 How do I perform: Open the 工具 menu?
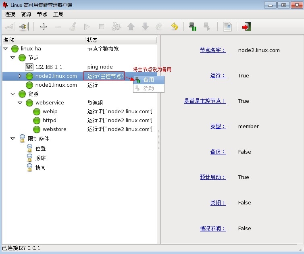pos(58,14)
